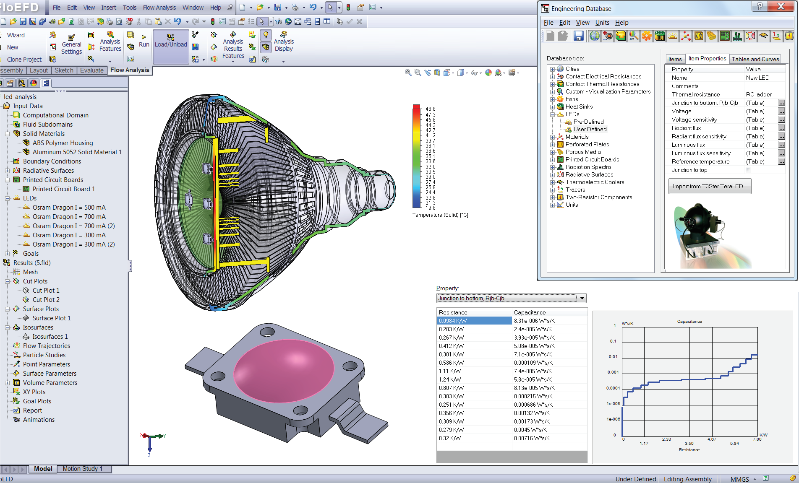The height and width of the screenshot is (483, 799).
Task: Select Cut Plot 1 in the results tree
Action: coord(46,291)
